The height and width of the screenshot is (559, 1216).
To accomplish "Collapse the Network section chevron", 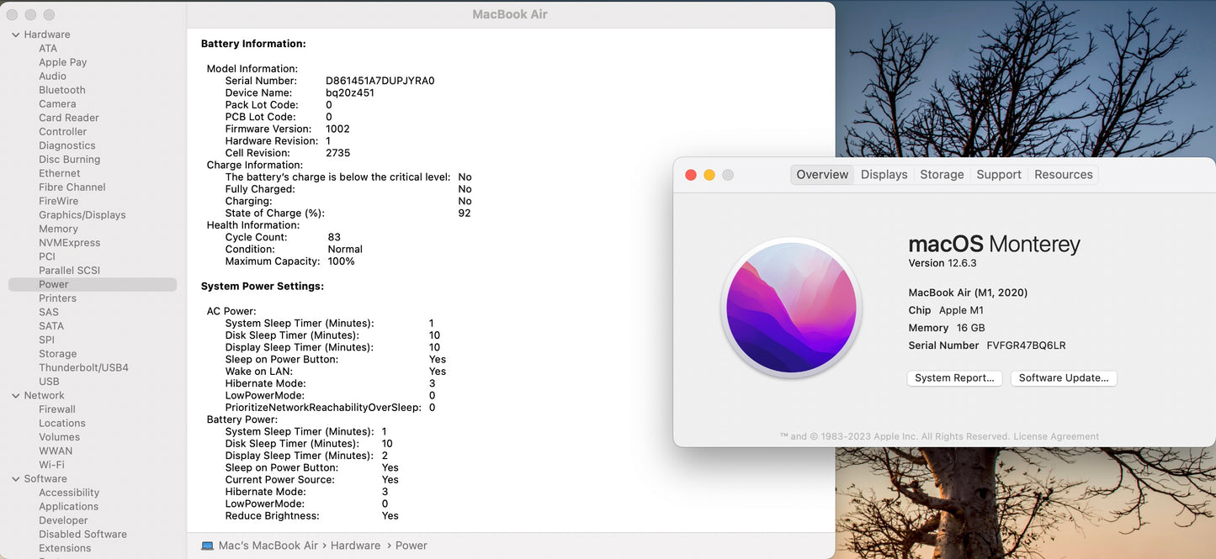I will [16, 395].
